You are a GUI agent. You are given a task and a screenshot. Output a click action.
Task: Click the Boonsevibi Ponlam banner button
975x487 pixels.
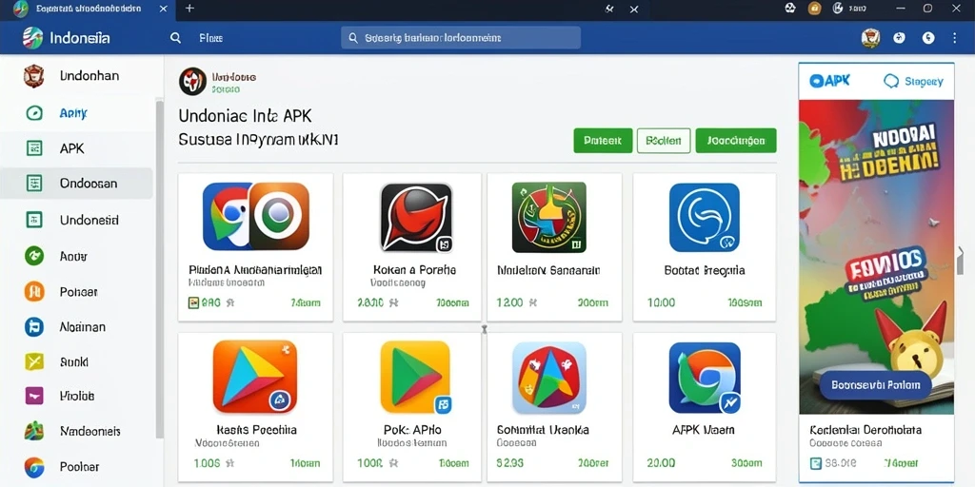coord(875,385)
